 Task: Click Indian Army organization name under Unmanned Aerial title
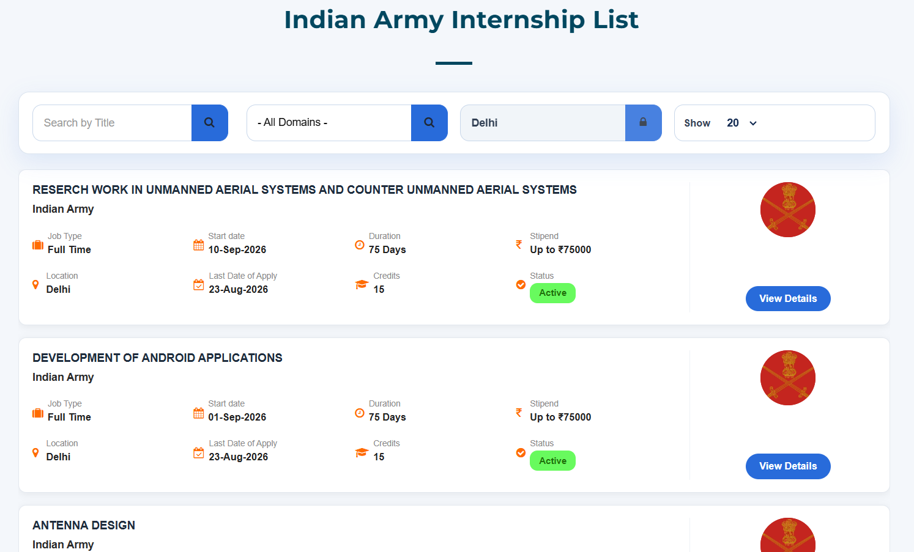(63, 209)
